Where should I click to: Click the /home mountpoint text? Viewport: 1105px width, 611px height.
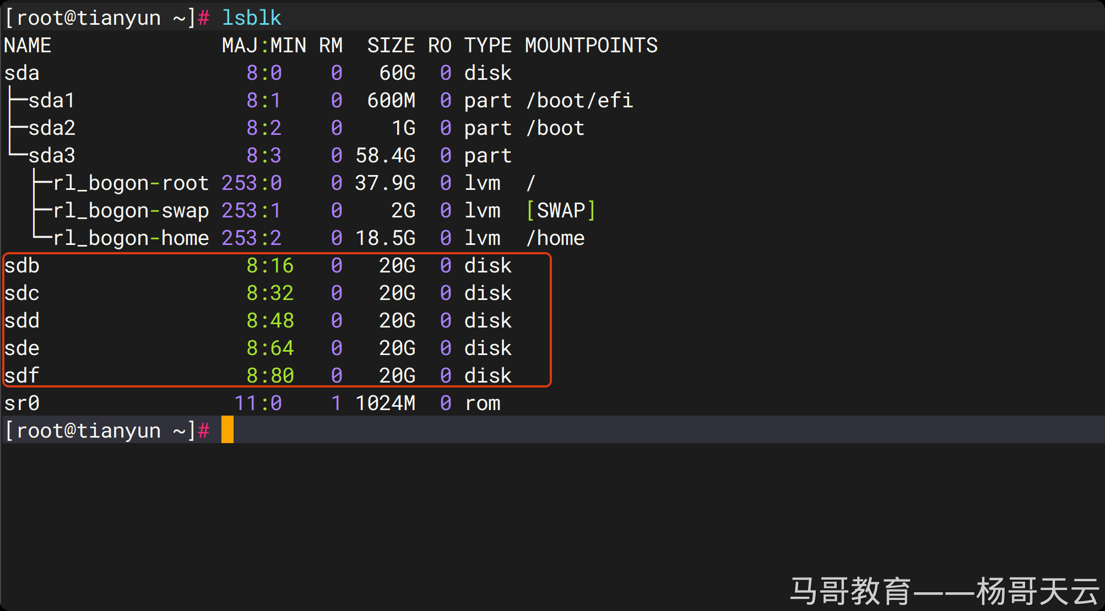pyautogui.click(x=555, y=238)
